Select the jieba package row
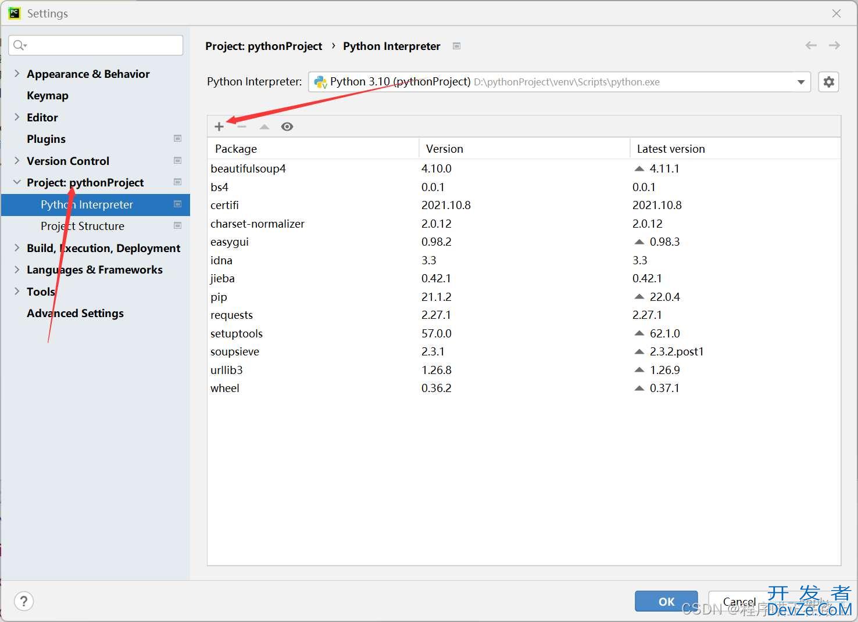 524,278
